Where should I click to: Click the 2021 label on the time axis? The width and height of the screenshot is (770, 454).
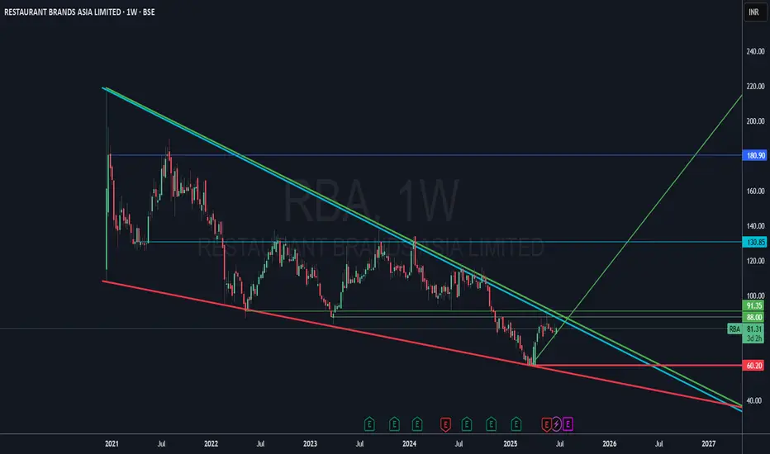coord(112,444)
